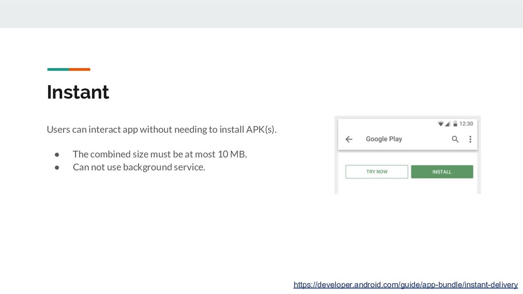Select the orange segment of accent bar
The image size is (523, 294).
click(x=80, y=69)
